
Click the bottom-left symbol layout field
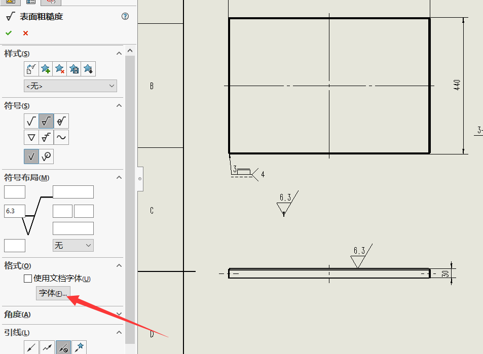point(15,246)
